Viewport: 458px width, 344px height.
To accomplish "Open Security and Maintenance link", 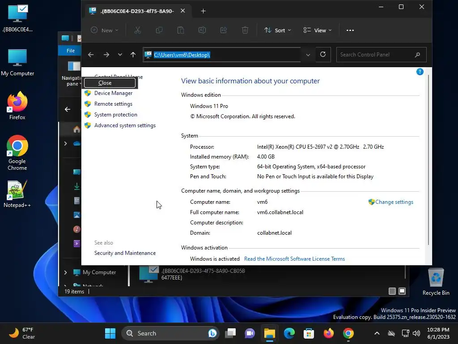I will pos(125,253).
